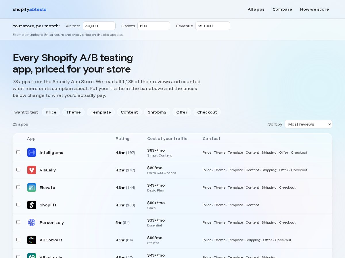This screenshot has height=258, width=345.
Task: Tick the Shoplift compare checkbox
Action: (x=18, y=205)
